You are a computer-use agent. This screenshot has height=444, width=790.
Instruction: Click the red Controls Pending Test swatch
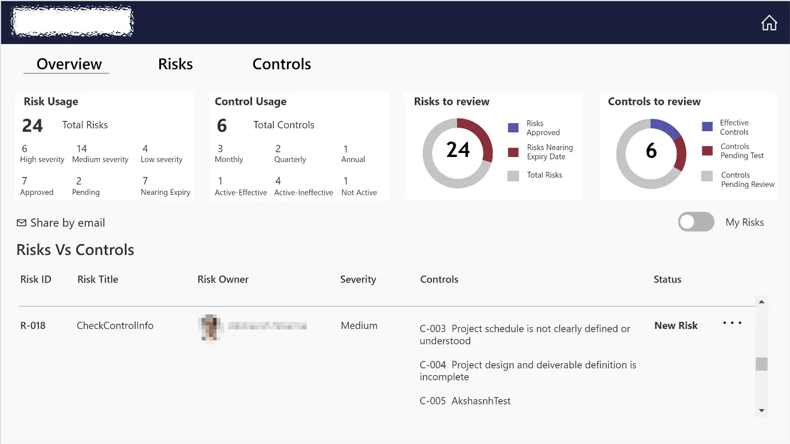coord(707,151)
